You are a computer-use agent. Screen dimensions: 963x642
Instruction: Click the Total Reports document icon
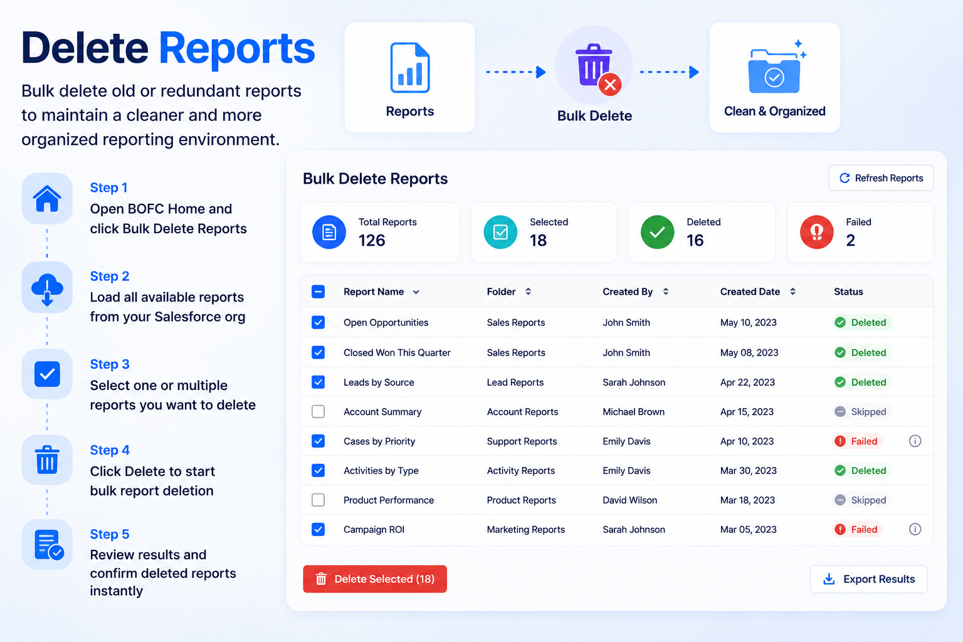[329, 232]
